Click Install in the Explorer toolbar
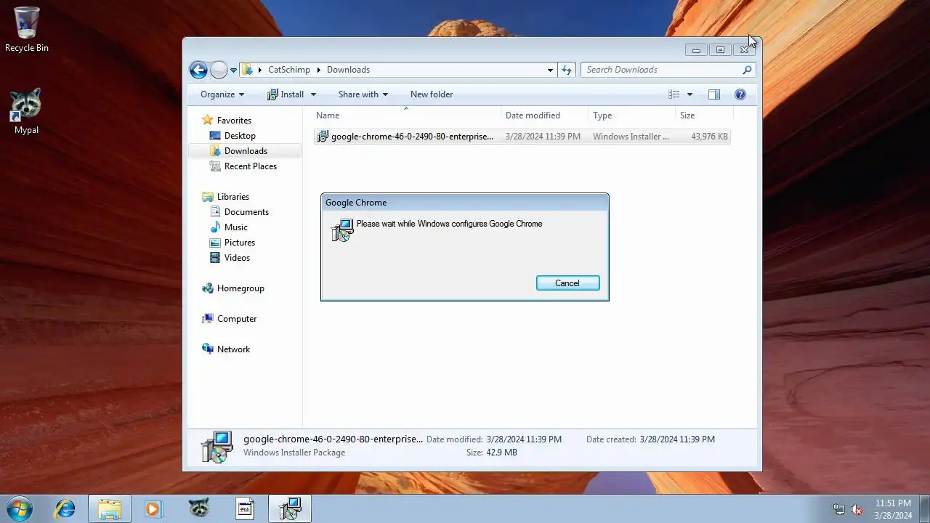 pyautogui.click(x=286, y=94)
